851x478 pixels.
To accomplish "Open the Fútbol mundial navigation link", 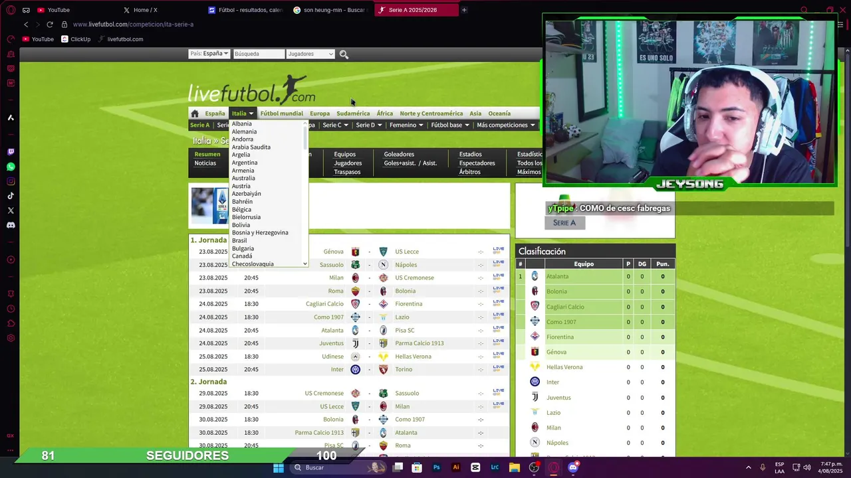I will (x=281, y=114).
